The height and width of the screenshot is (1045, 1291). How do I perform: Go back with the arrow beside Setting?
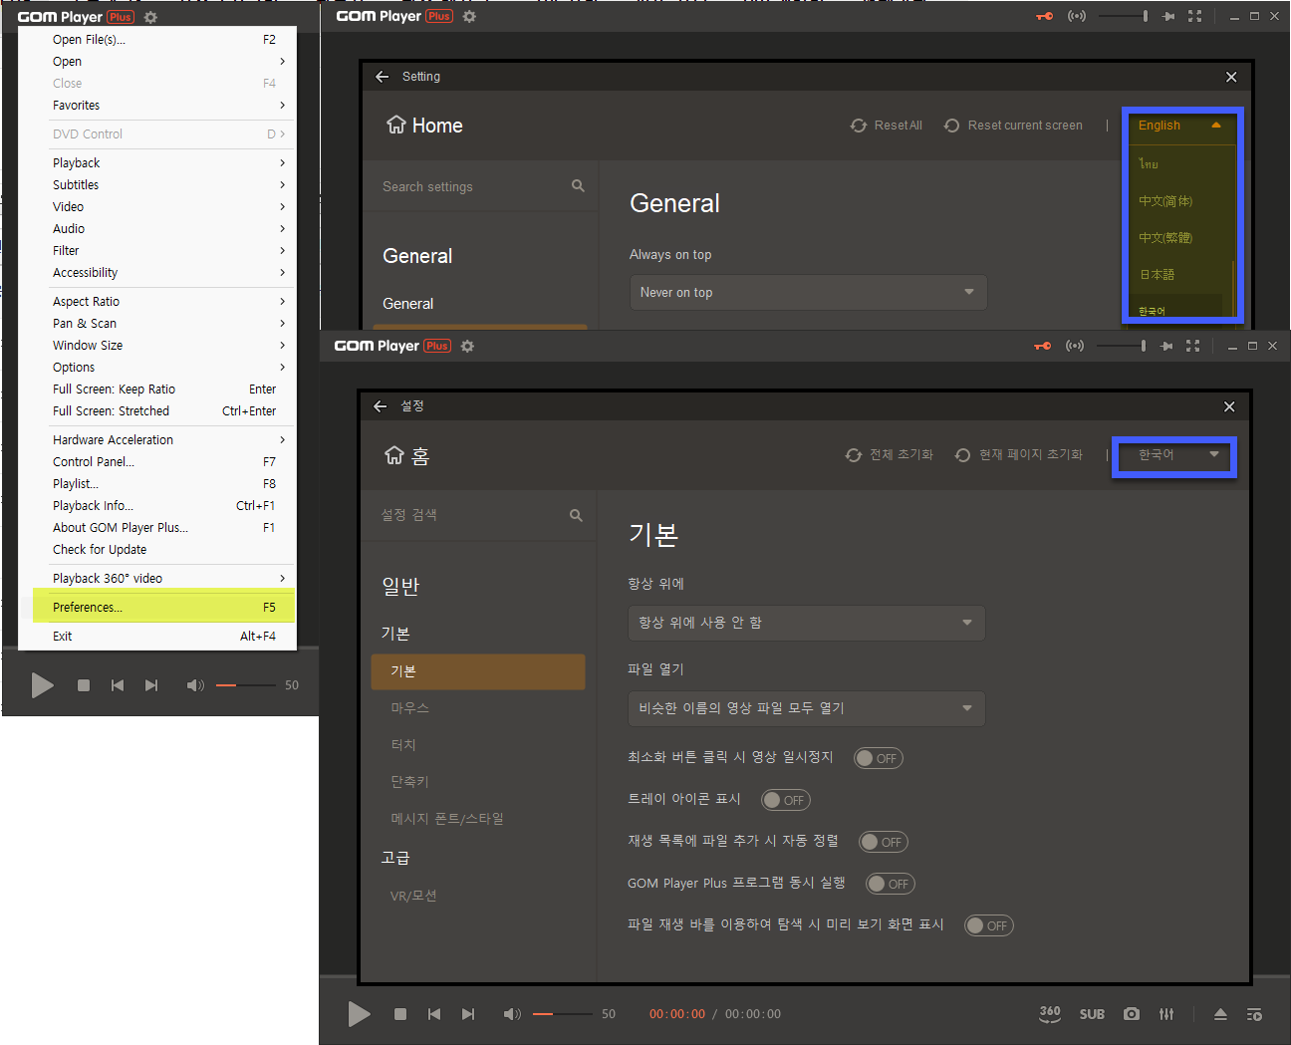coord(383,77)
